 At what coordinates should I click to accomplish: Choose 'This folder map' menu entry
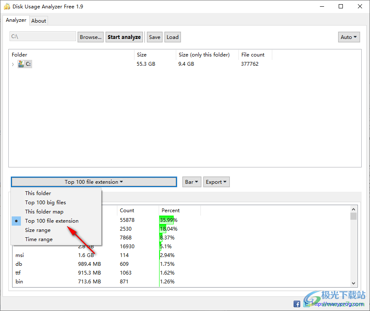click(56, 212)
